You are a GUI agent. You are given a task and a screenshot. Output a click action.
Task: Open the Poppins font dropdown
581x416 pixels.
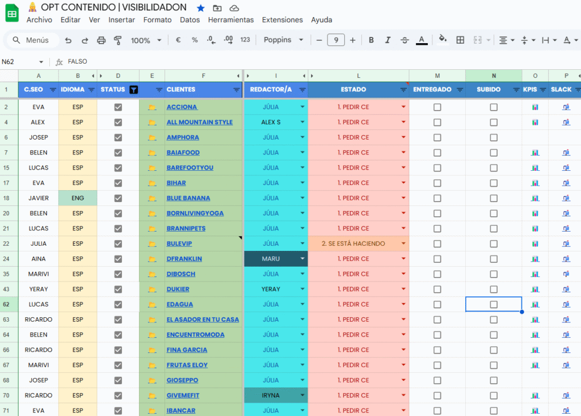(284, 40)
